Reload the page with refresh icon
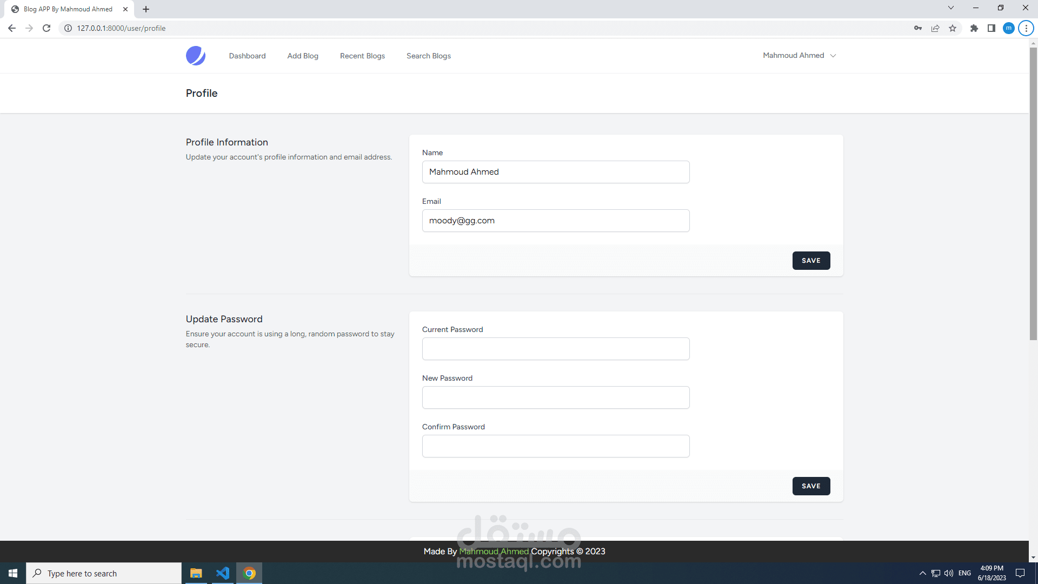 (x=46, y=28)
